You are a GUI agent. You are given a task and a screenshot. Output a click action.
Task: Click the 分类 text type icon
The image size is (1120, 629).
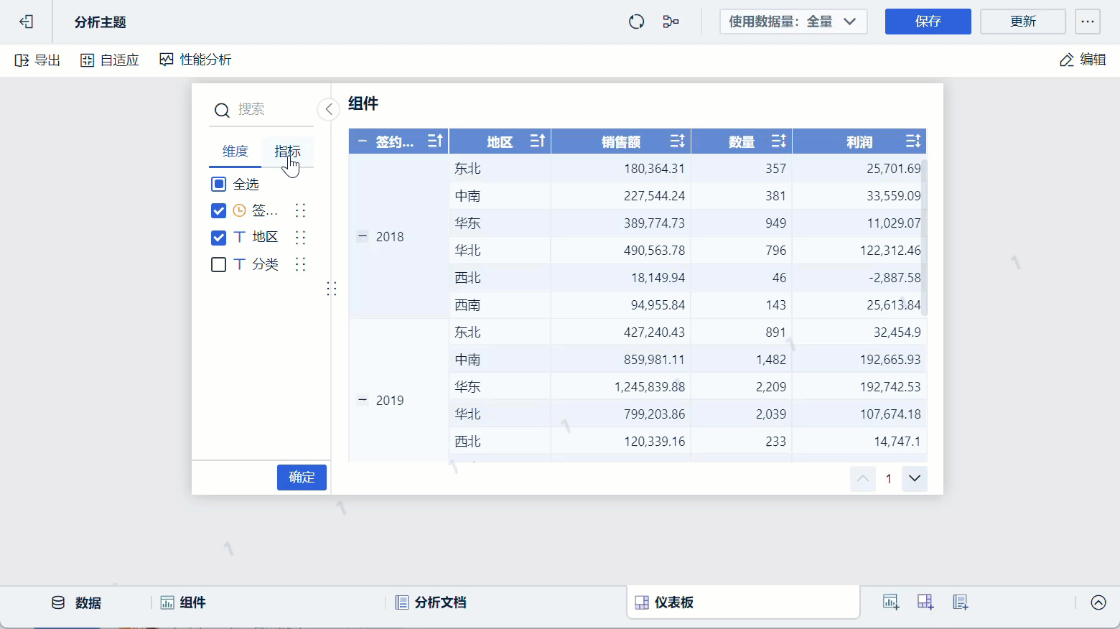coord(240,264)
